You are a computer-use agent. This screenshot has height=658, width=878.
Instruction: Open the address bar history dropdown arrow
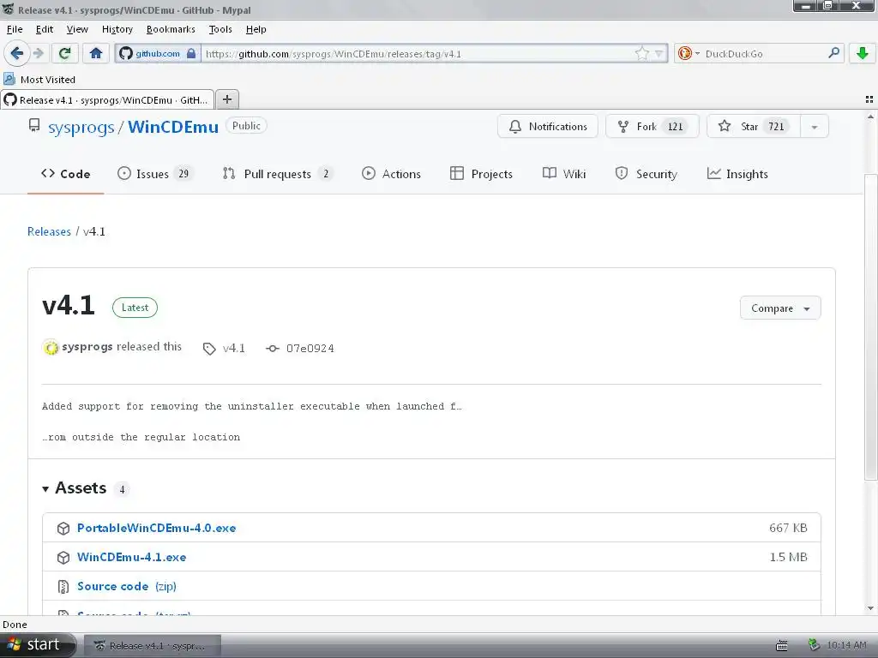tap(659, 54)
